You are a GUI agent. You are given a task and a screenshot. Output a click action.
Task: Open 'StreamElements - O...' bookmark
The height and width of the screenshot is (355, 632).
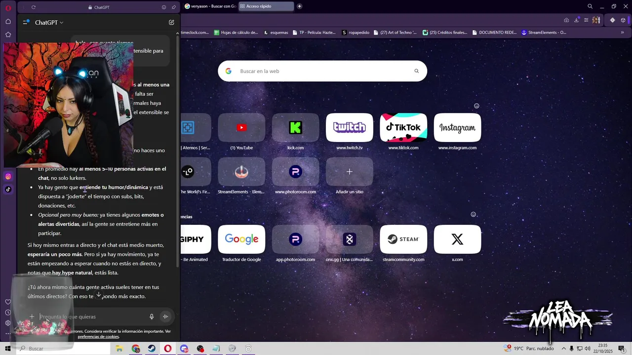[x=544, y=33]
